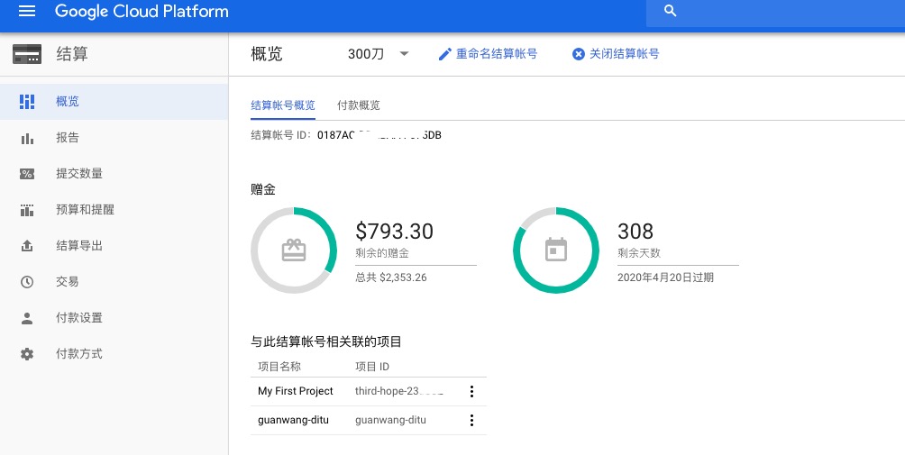Screen dimensions: 905x455
Task: Click the $793.30 remaining credit amount
Action: click(x=394, y=232)
